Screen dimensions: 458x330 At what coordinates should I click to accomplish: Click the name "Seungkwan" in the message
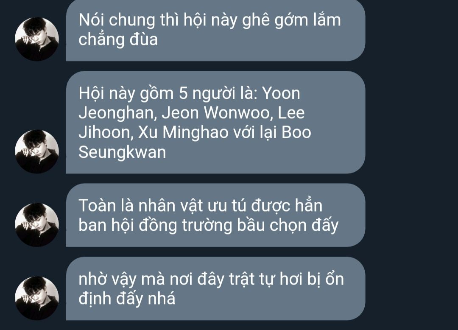122,152
